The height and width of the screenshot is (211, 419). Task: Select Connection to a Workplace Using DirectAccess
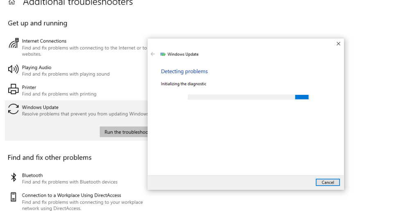click(72, 195)
